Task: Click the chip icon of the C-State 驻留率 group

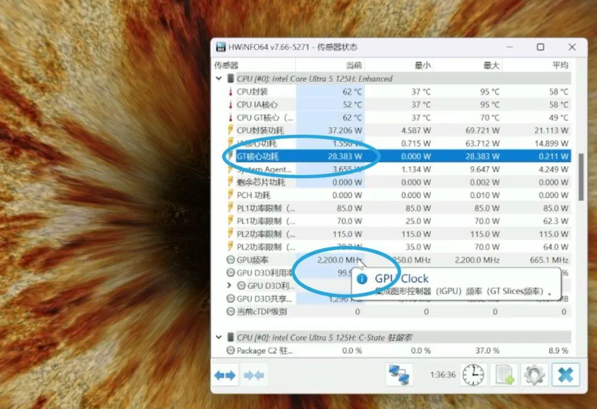Action: tap(231, 337)
